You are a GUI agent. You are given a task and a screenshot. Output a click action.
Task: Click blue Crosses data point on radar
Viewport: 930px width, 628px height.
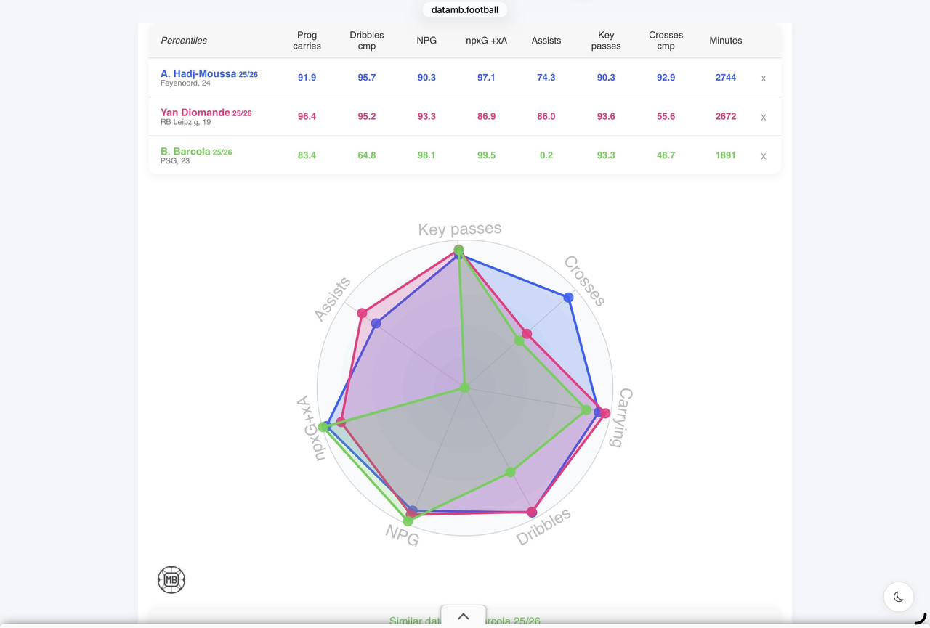click(569, 298)
